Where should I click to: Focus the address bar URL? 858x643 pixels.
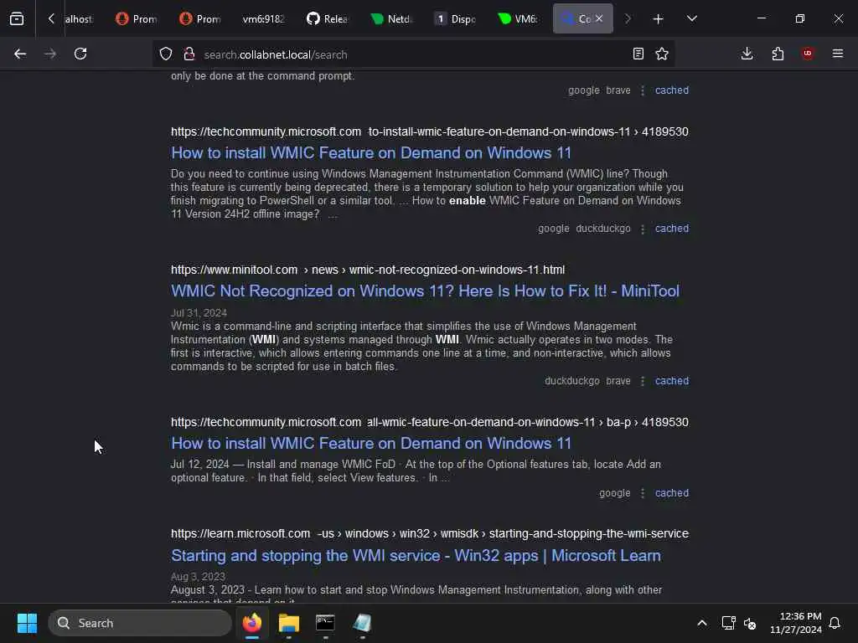click(x=275, y=54)
